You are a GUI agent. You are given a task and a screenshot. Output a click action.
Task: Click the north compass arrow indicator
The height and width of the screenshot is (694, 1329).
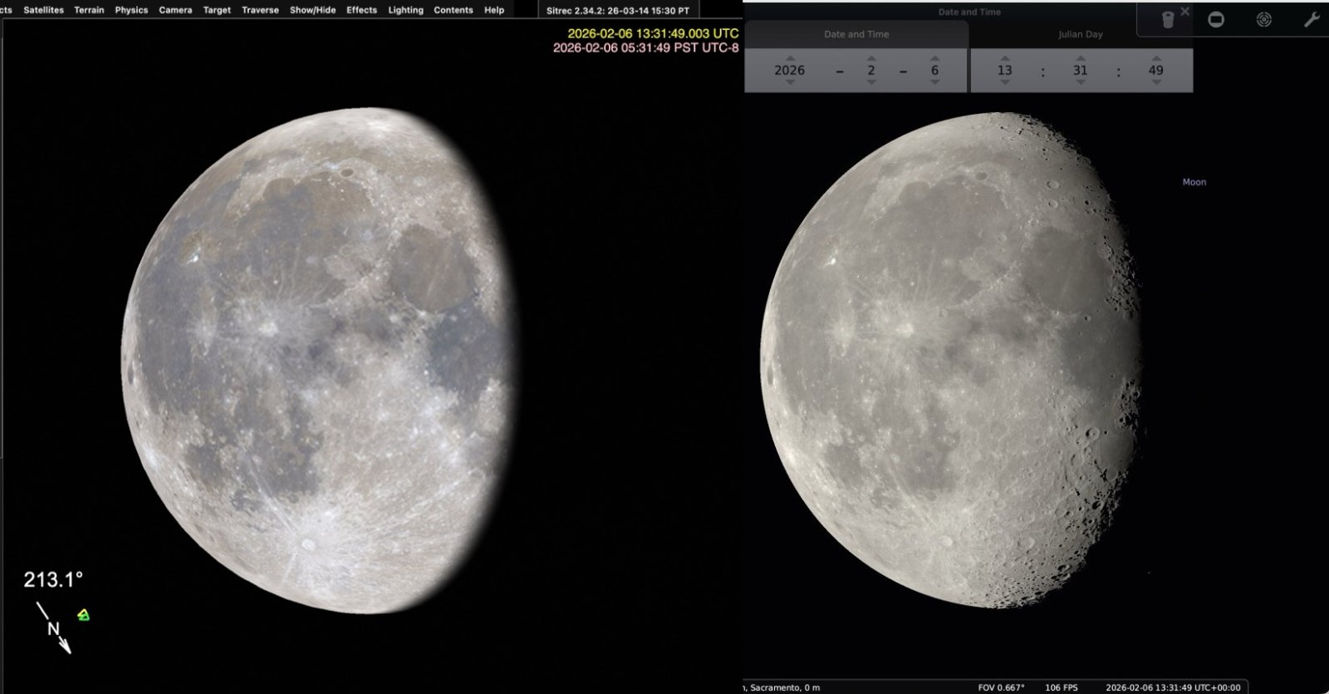pyautogui.click(x=54, y=628)
